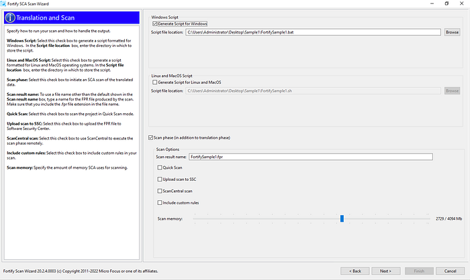Screen dimensions: 470x280
Task: Cancel the scan wizard
Action: pos(450,271)
